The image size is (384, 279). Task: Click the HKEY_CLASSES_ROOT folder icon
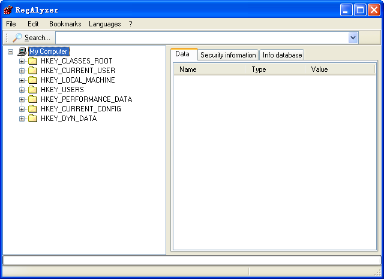32,61
